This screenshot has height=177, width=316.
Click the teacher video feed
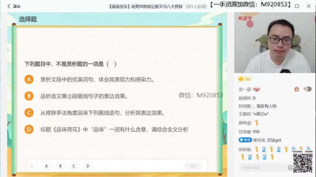(x=275, y=43)
